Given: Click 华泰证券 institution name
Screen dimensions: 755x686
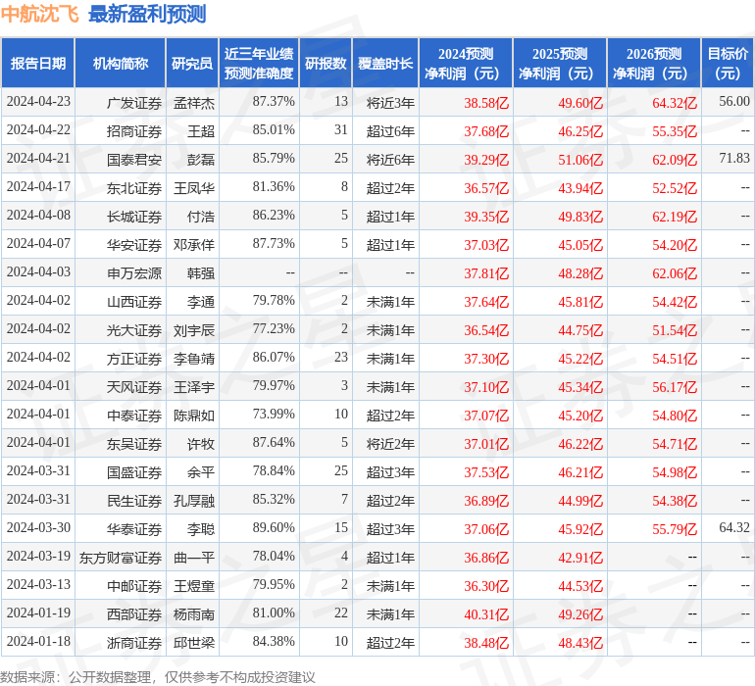Looking at the screenshot, I should pyautogui.click(x=134, y=529).
